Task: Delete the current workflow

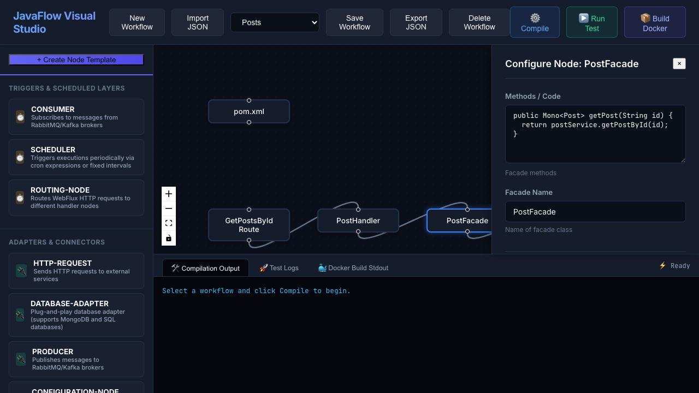Action: click(479, 22)
